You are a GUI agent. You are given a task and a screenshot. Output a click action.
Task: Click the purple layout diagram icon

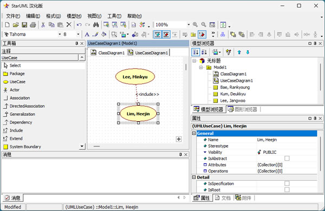(x=223, y=35)
